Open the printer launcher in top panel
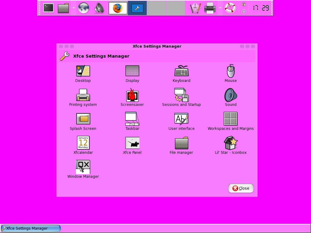Image resolution: width=311 pixels, height=233 pixels. (210, 8)
